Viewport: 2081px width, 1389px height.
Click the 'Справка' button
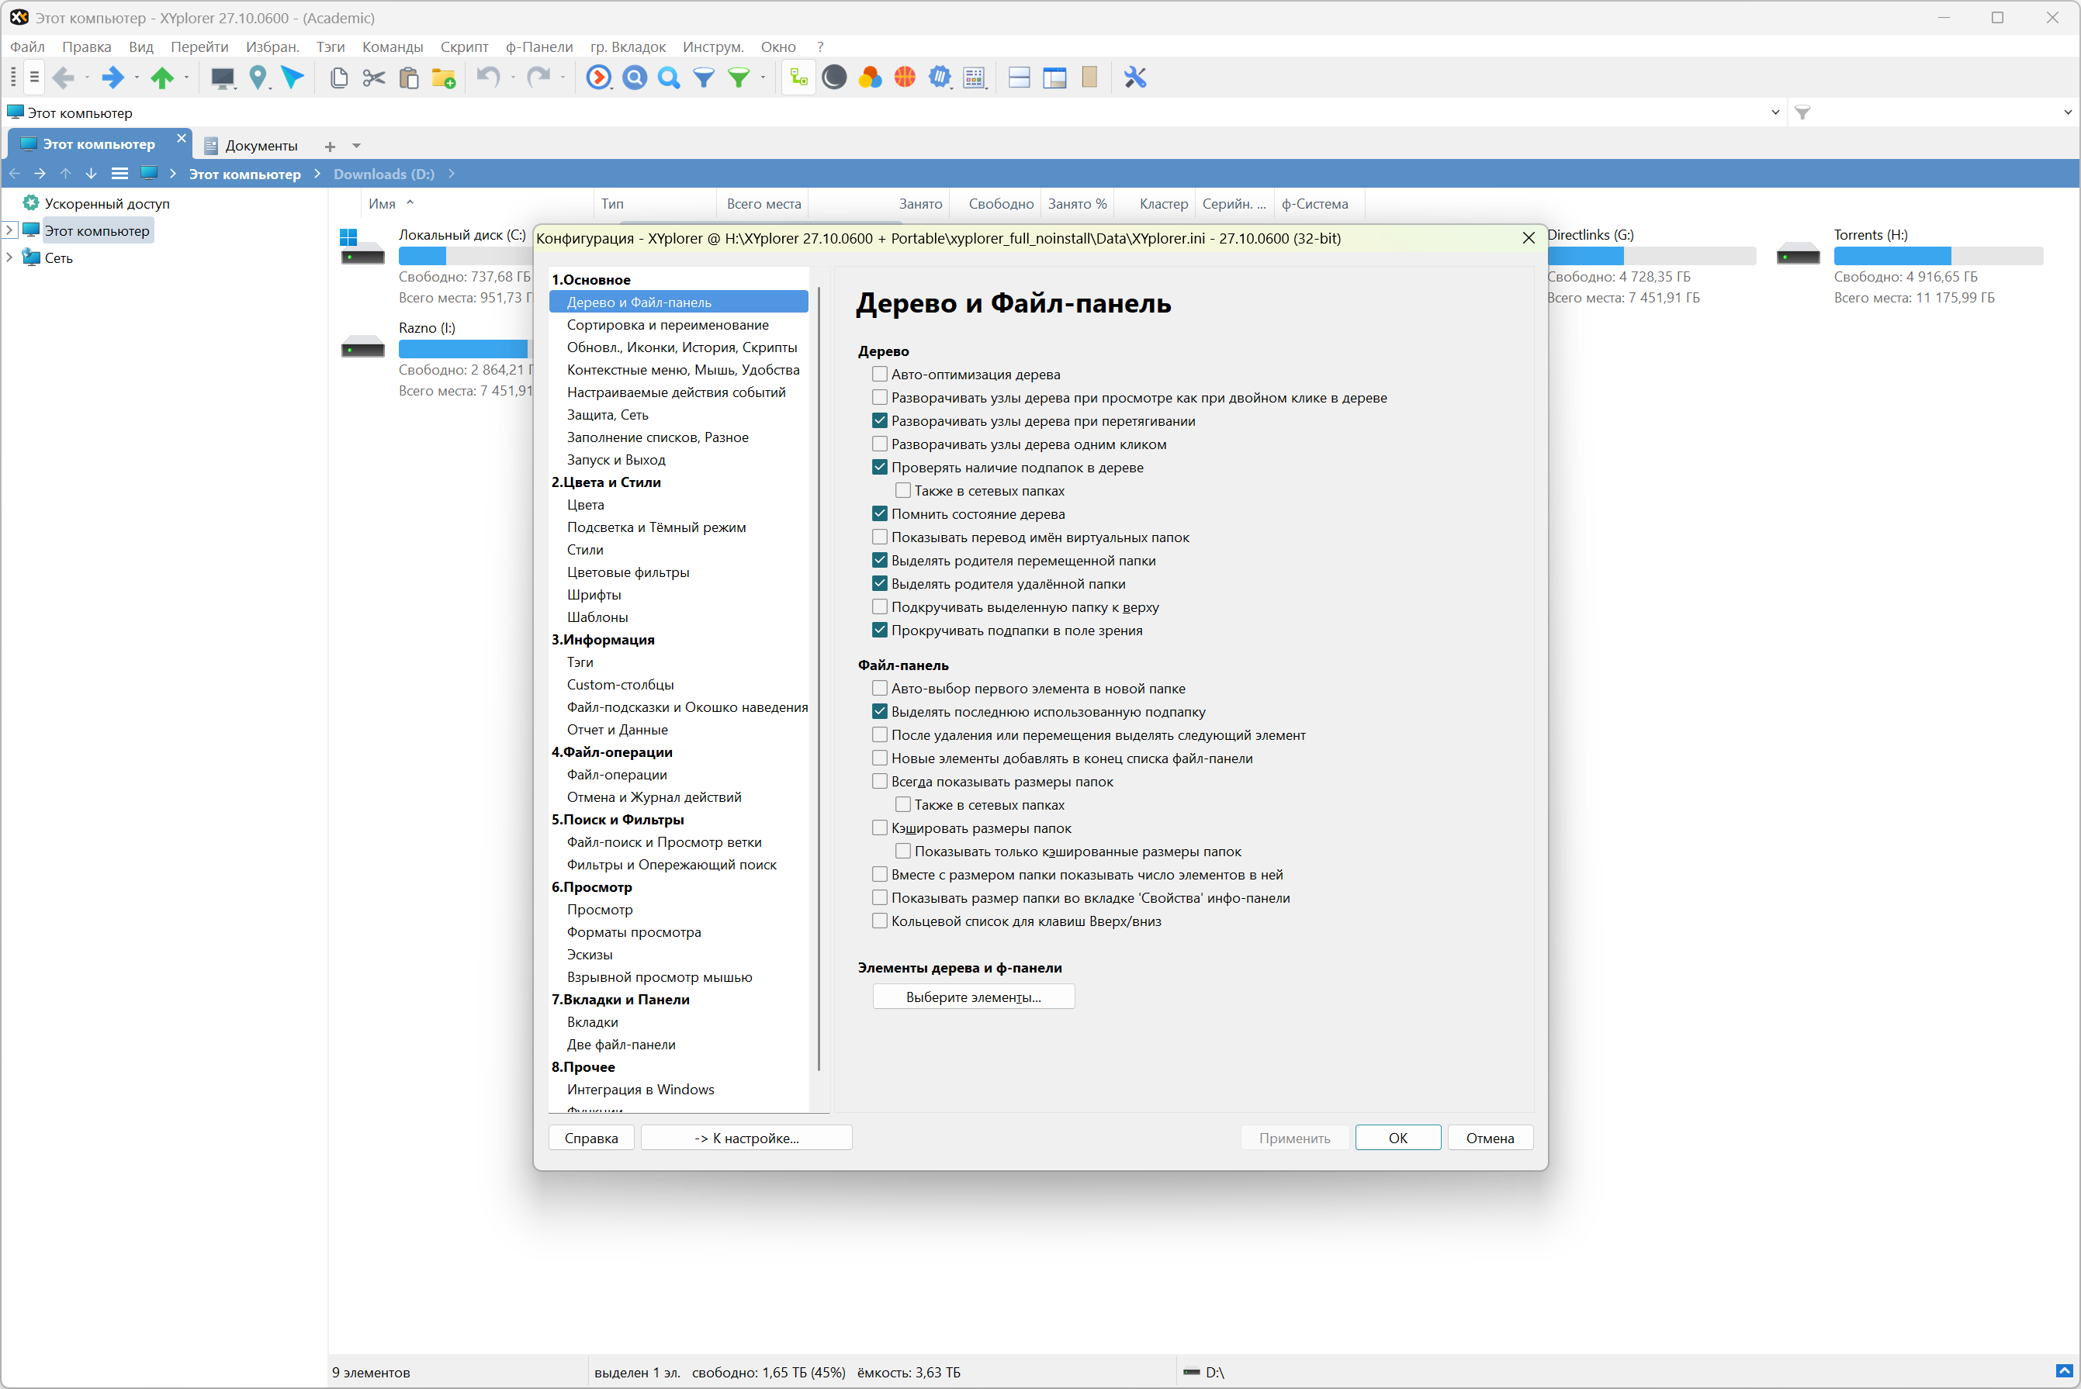tap(591, 1138)
